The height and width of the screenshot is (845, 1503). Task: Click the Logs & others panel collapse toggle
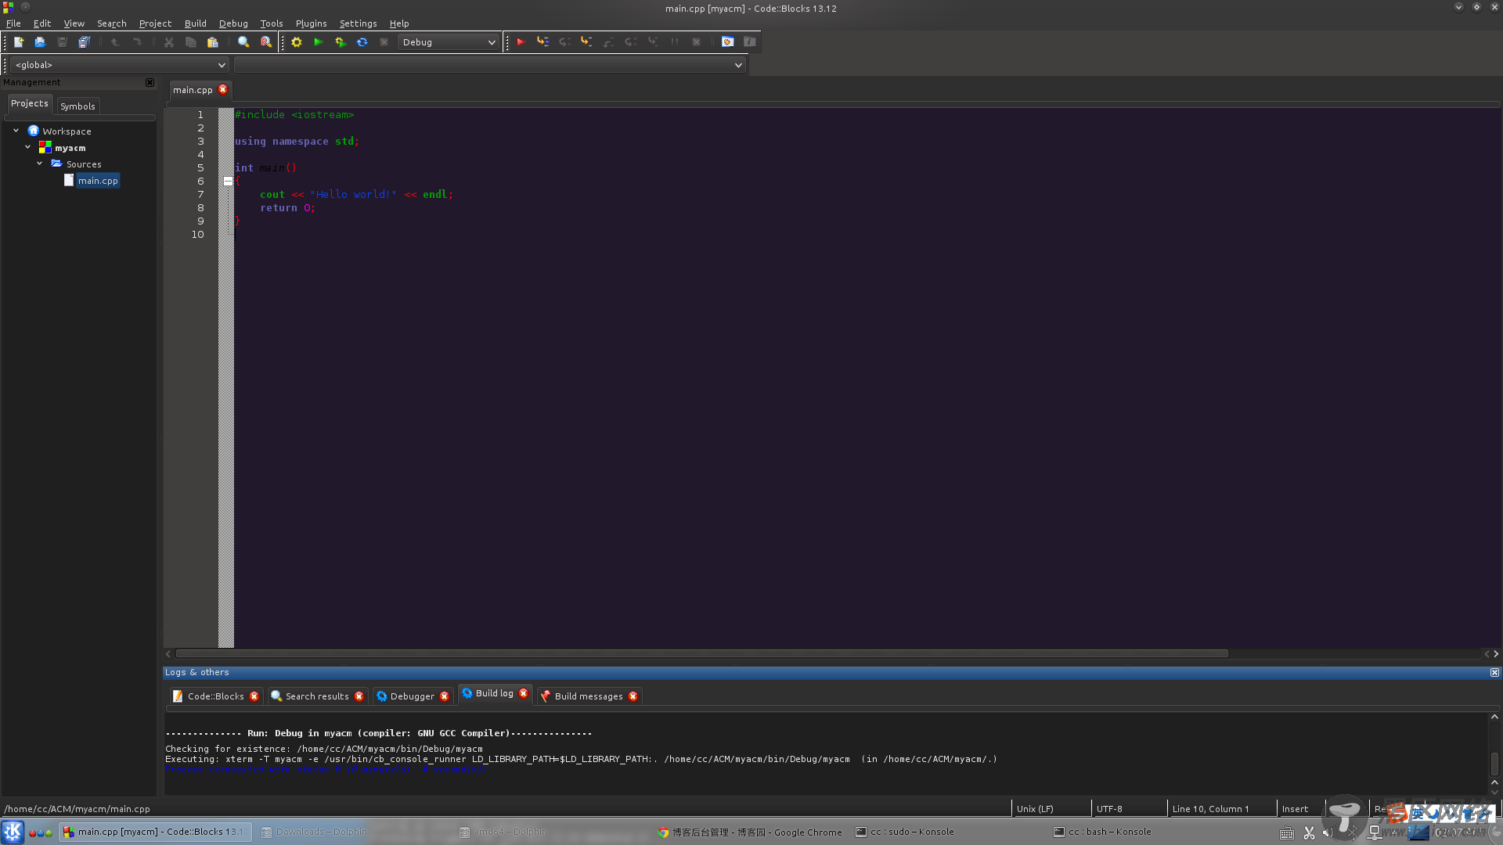tap(1494, 671)
